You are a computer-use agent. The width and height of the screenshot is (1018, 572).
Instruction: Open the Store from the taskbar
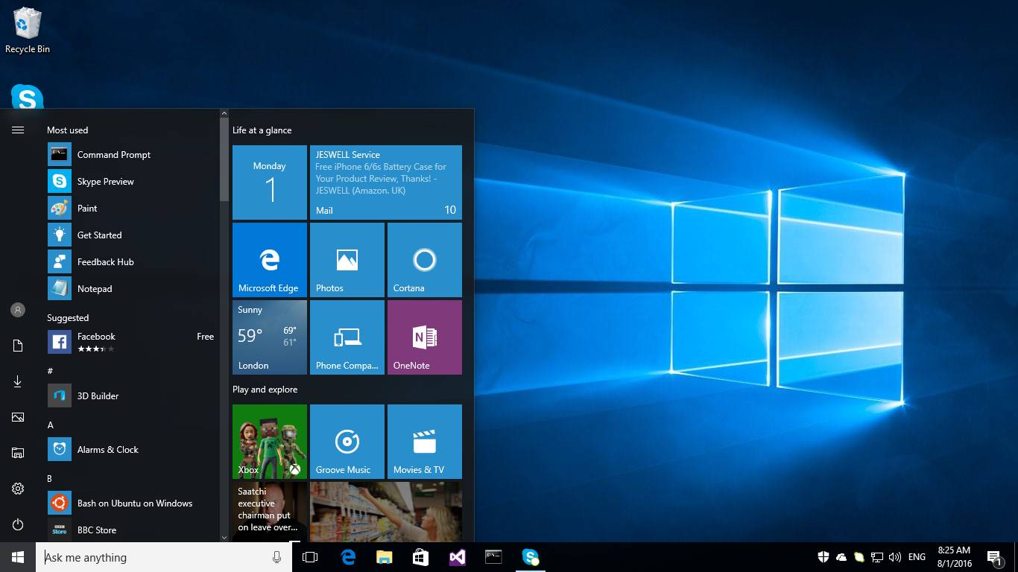420,557
